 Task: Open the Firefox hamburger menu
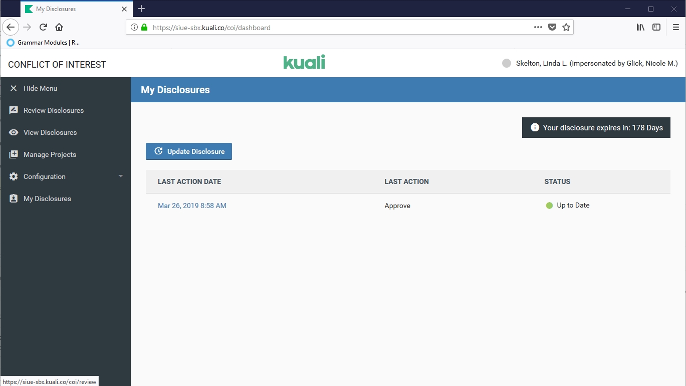pyautogui.click(x=676, y=28)
